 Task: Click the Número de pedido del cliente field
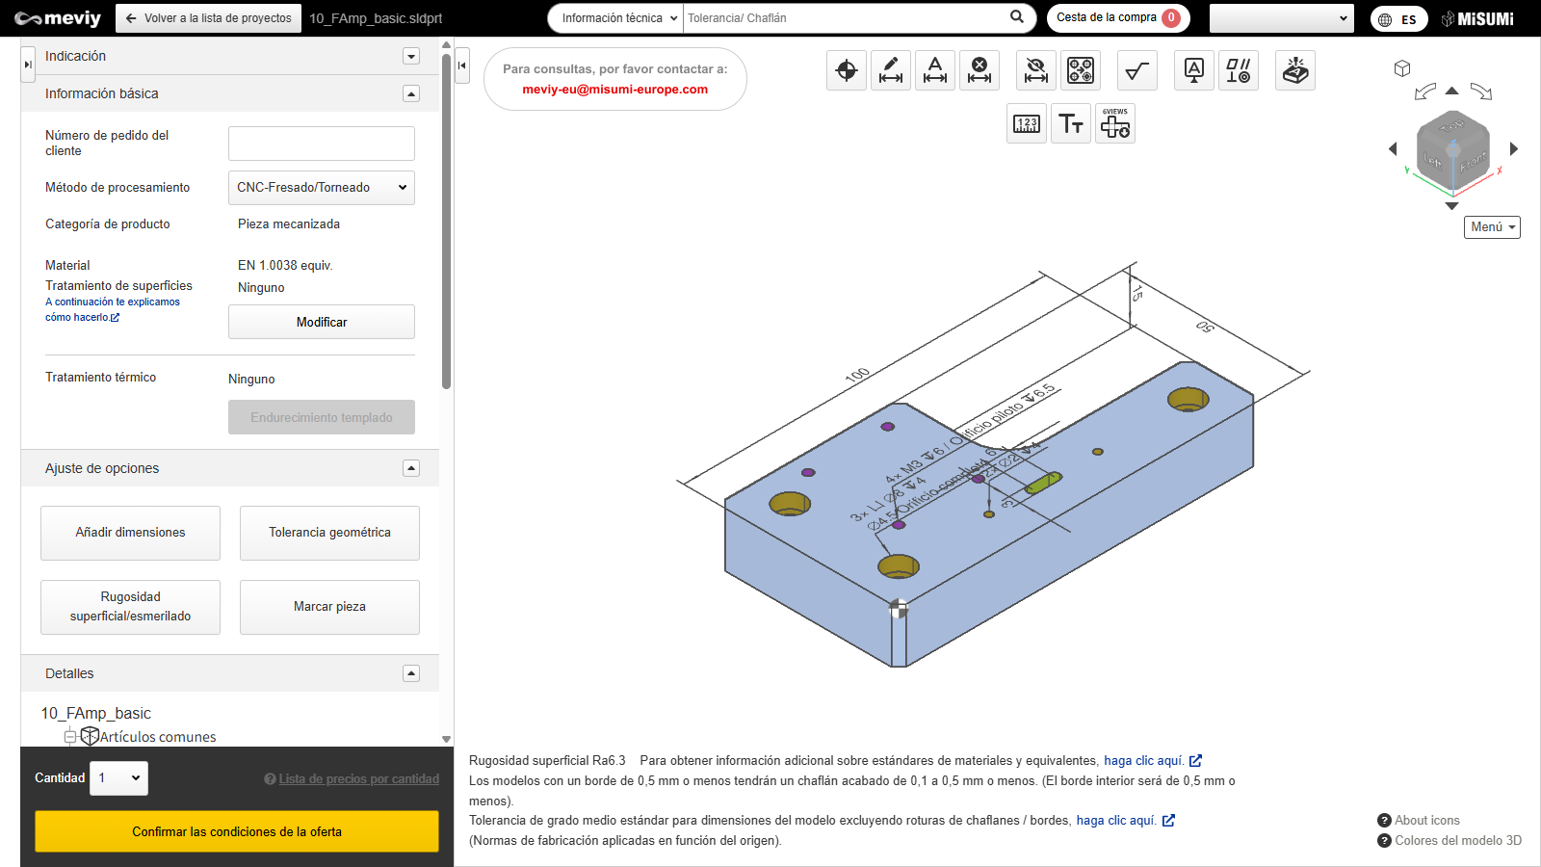(x=322, y=144)
